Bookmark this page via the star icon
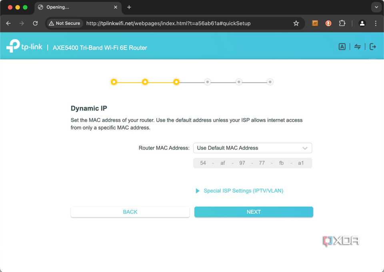 (296, 23)
